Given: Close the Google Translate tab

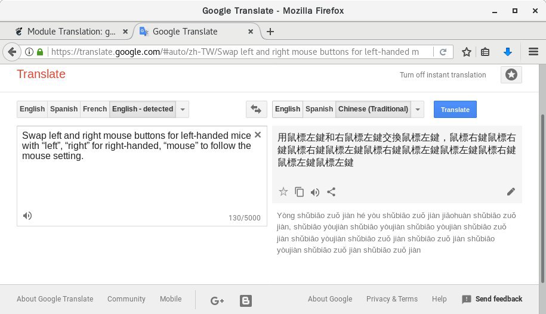Looking at the screenshot, I should point(251,32).
